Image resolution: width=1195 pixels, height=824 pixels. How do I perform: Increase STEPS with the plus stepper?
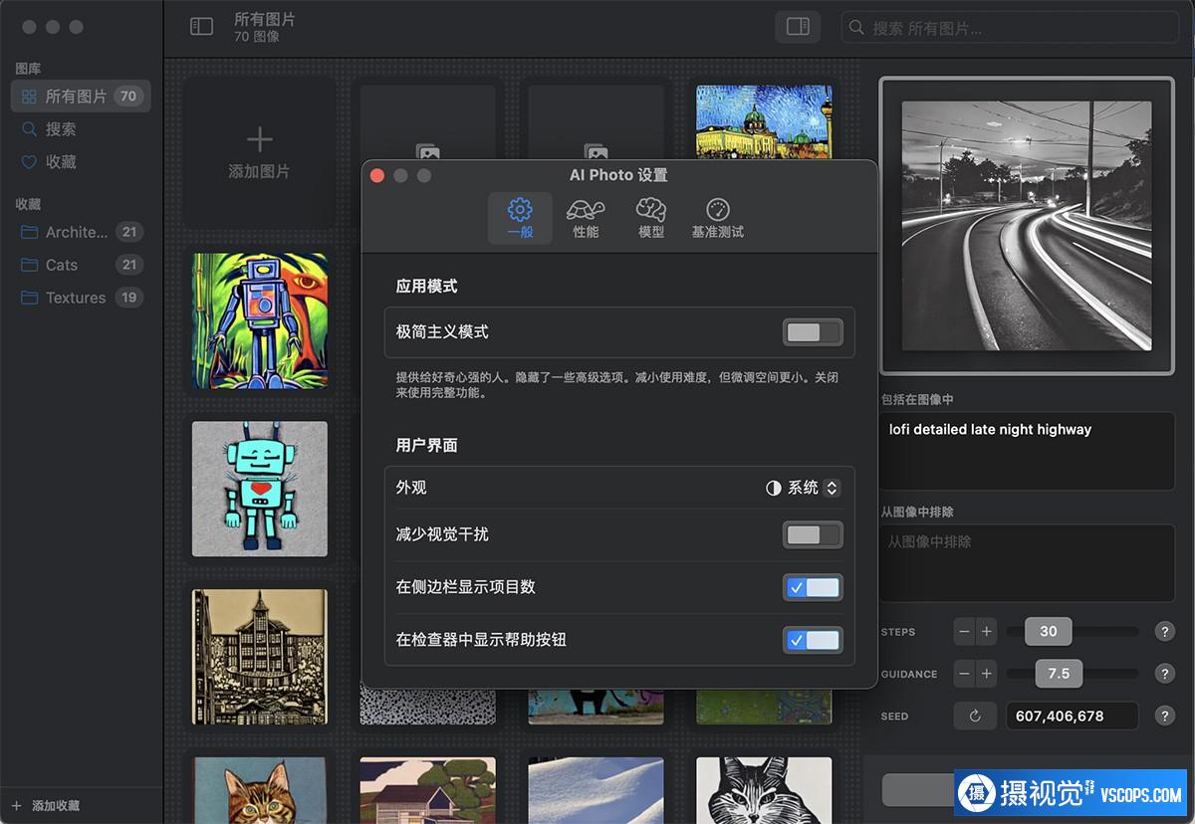pos(986,632)
